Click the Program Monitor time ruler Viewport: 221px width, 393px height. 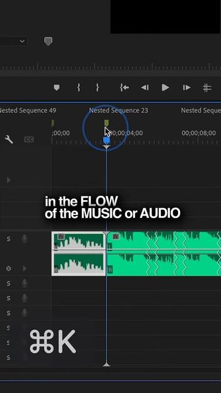[x=110, y=67]
